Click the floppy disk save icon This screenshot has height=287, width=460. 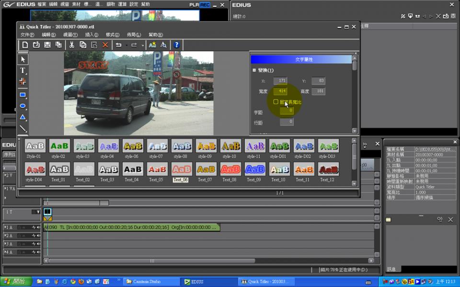coord(47,45)
